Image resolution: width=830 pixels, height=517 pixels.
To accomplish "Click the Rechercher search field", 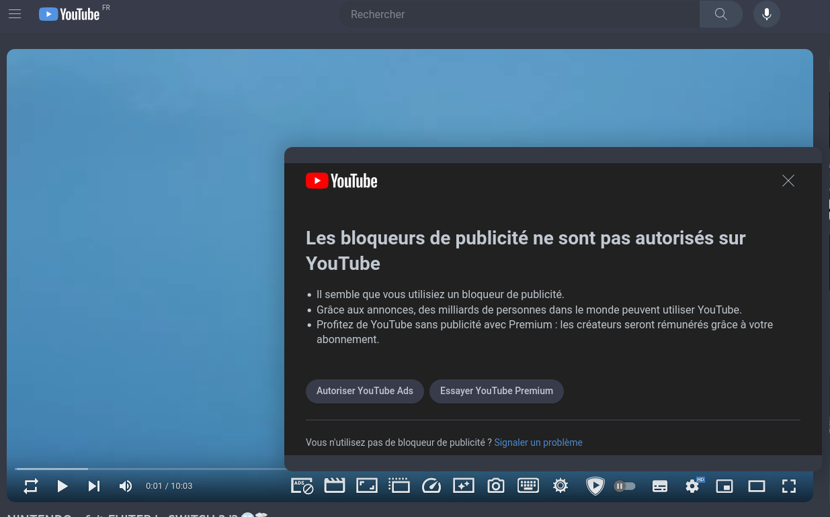I will pos(519,14).
